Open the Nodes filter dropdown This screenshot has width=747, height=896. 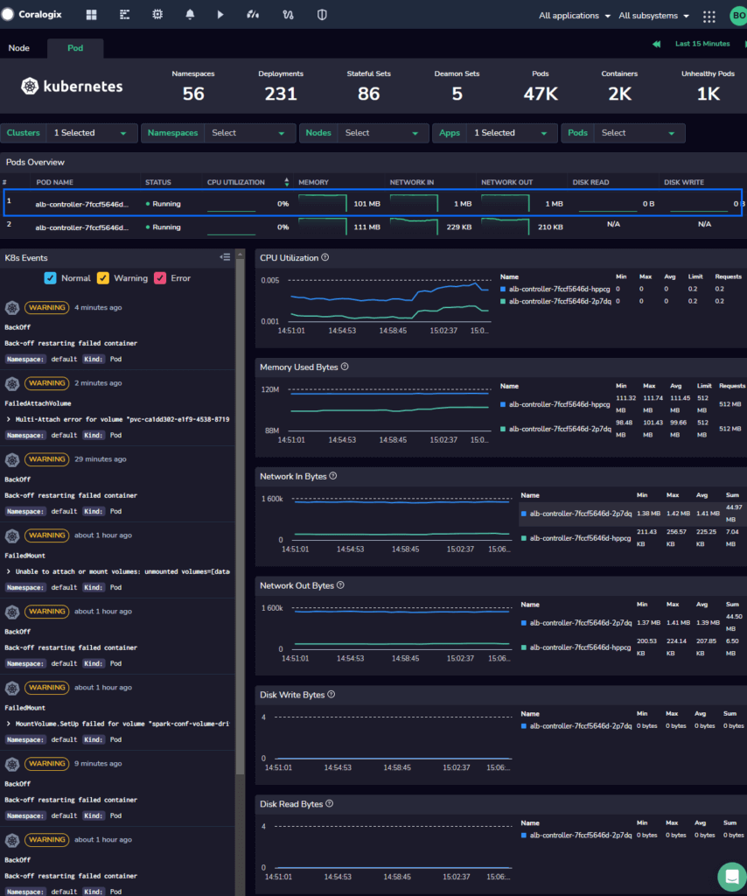[382, 133]
